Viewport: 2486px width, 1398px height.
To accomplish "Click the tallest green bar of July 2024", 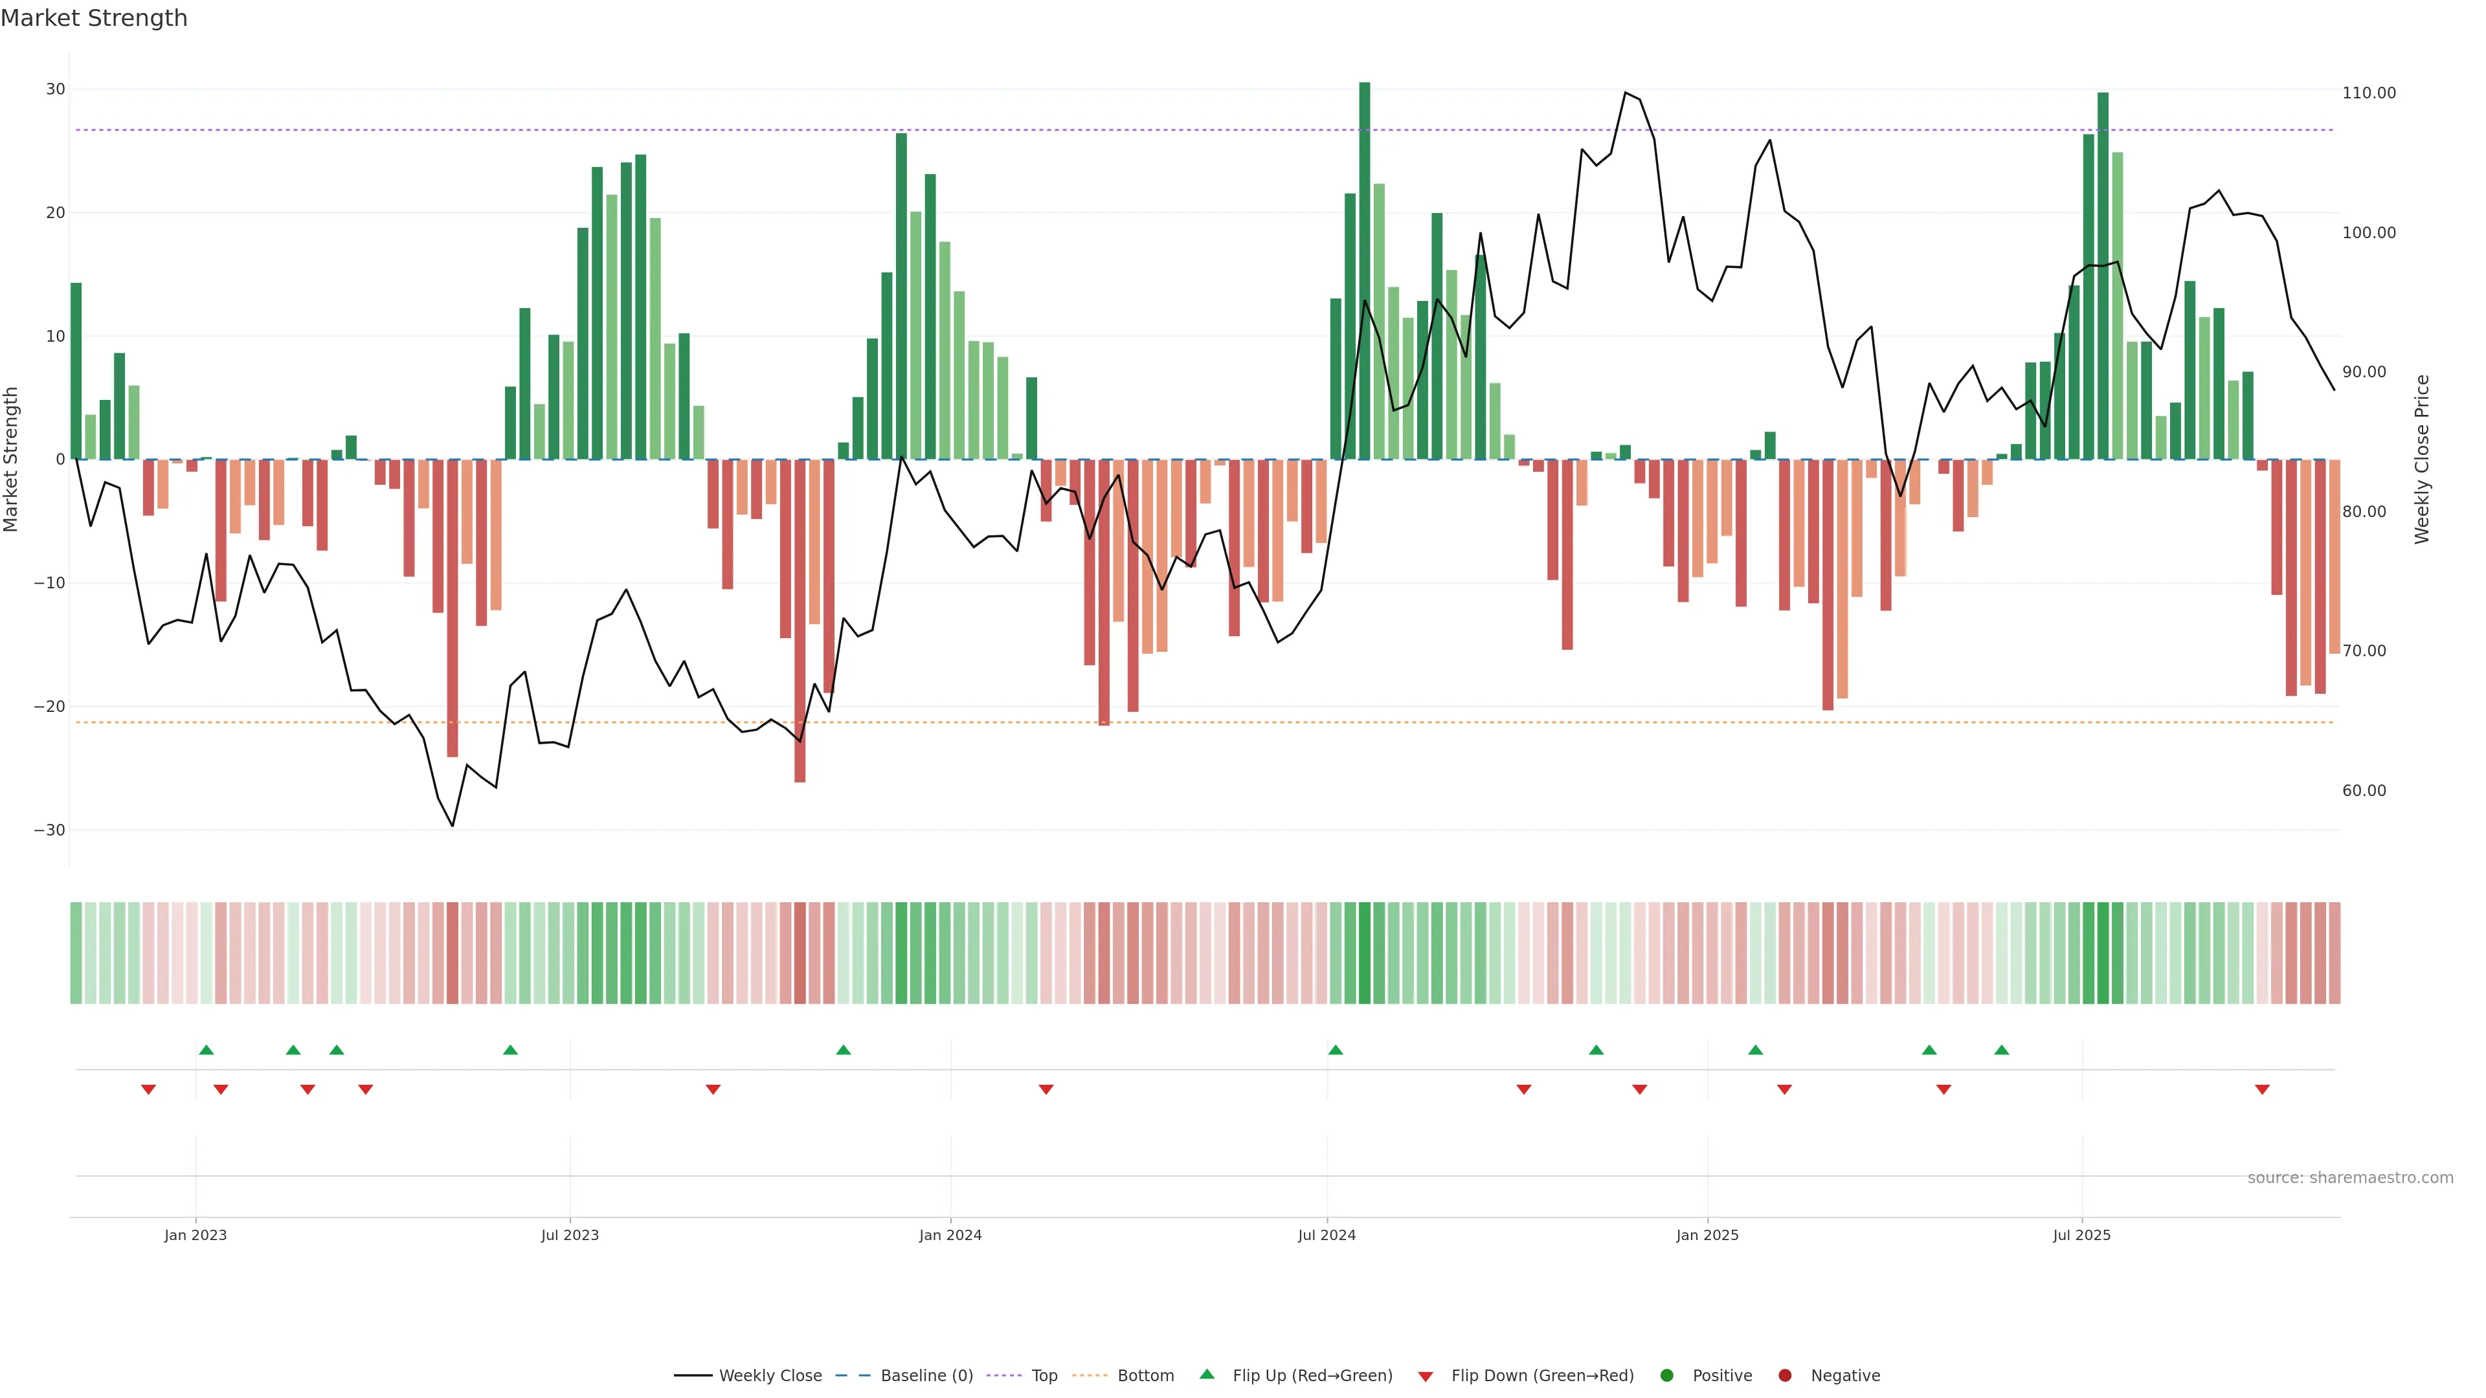I will [1365, 270].
